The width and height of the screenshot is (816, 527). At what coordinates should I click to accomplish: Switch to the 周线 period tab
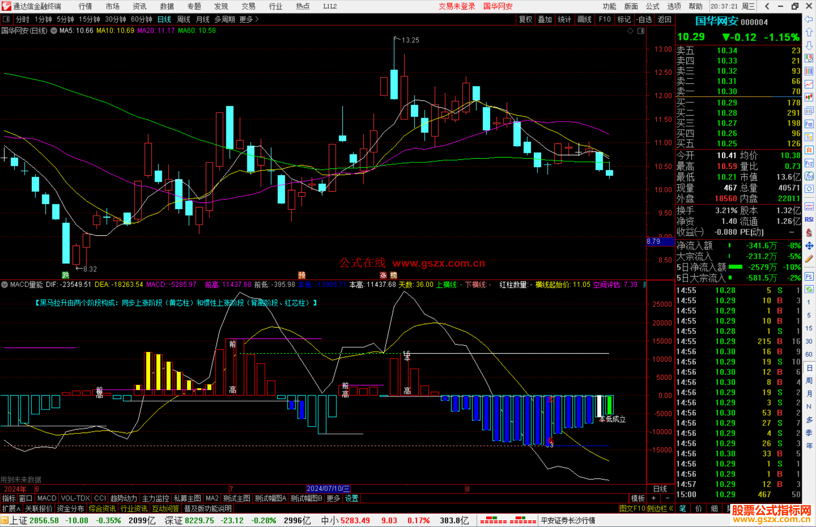coord(184,19)
